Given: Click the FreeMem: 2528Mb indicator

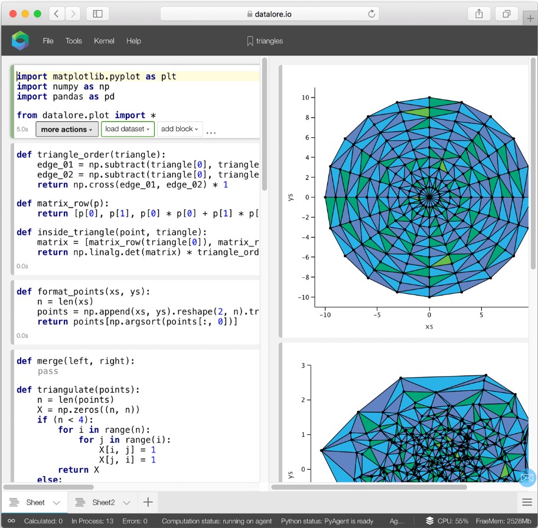Looking at the screenshot, I should click(503, 521).
